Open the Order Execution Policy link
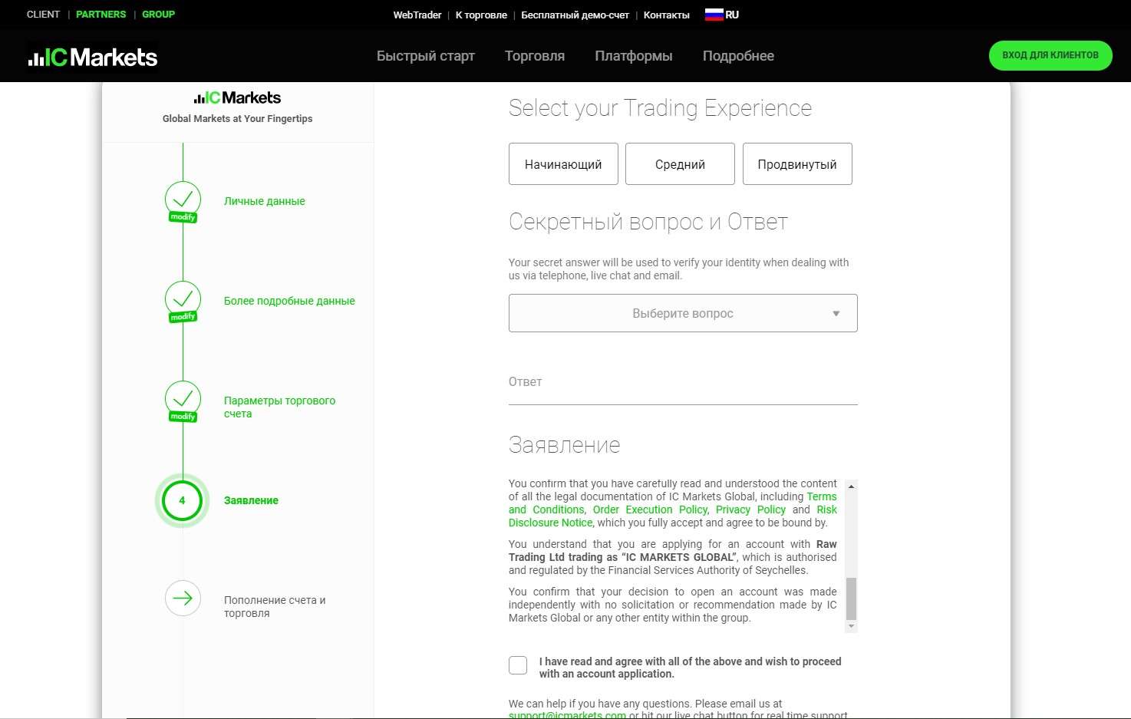 pos(650,510)
